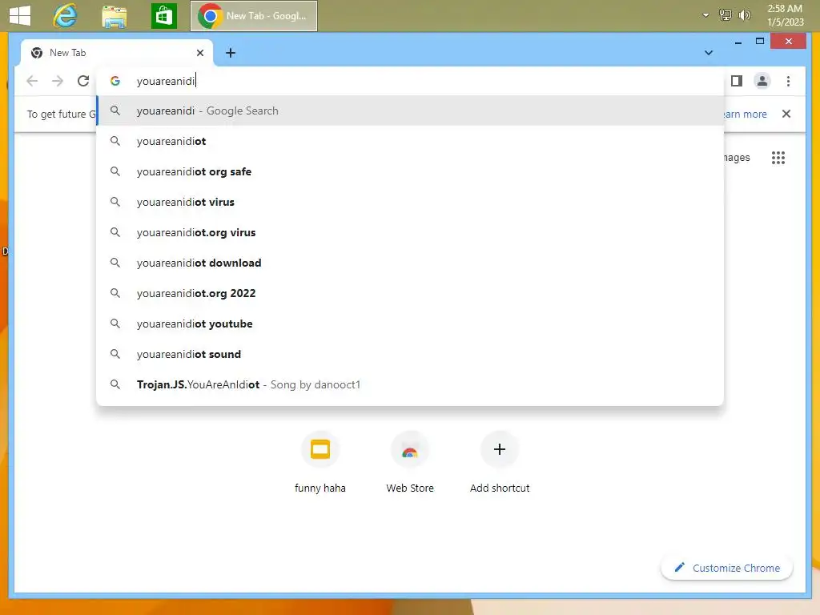Open Internet Explorer from the taskbar
Screen dimensions: 820x615
point(66,16)
